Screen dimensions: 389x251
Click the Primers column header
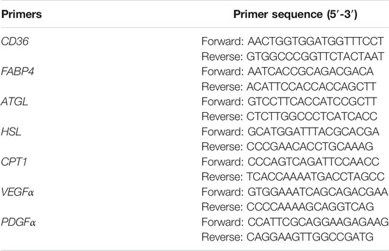click(x=22, y=15)
